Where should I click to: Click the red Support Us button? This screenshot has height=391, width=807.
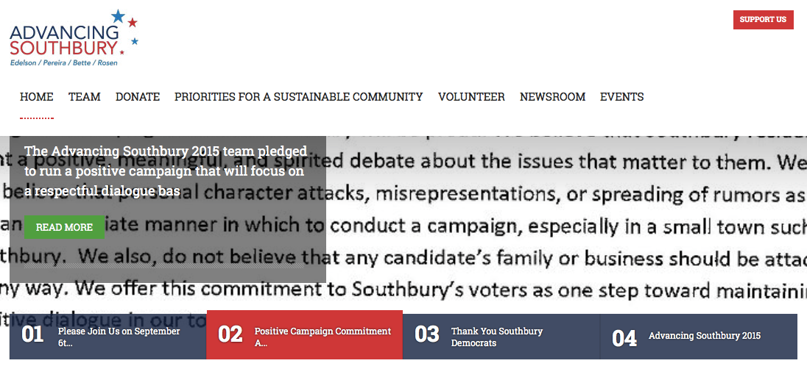click(763, 20)
